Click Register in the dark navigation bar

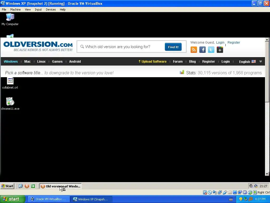point(209,61)
